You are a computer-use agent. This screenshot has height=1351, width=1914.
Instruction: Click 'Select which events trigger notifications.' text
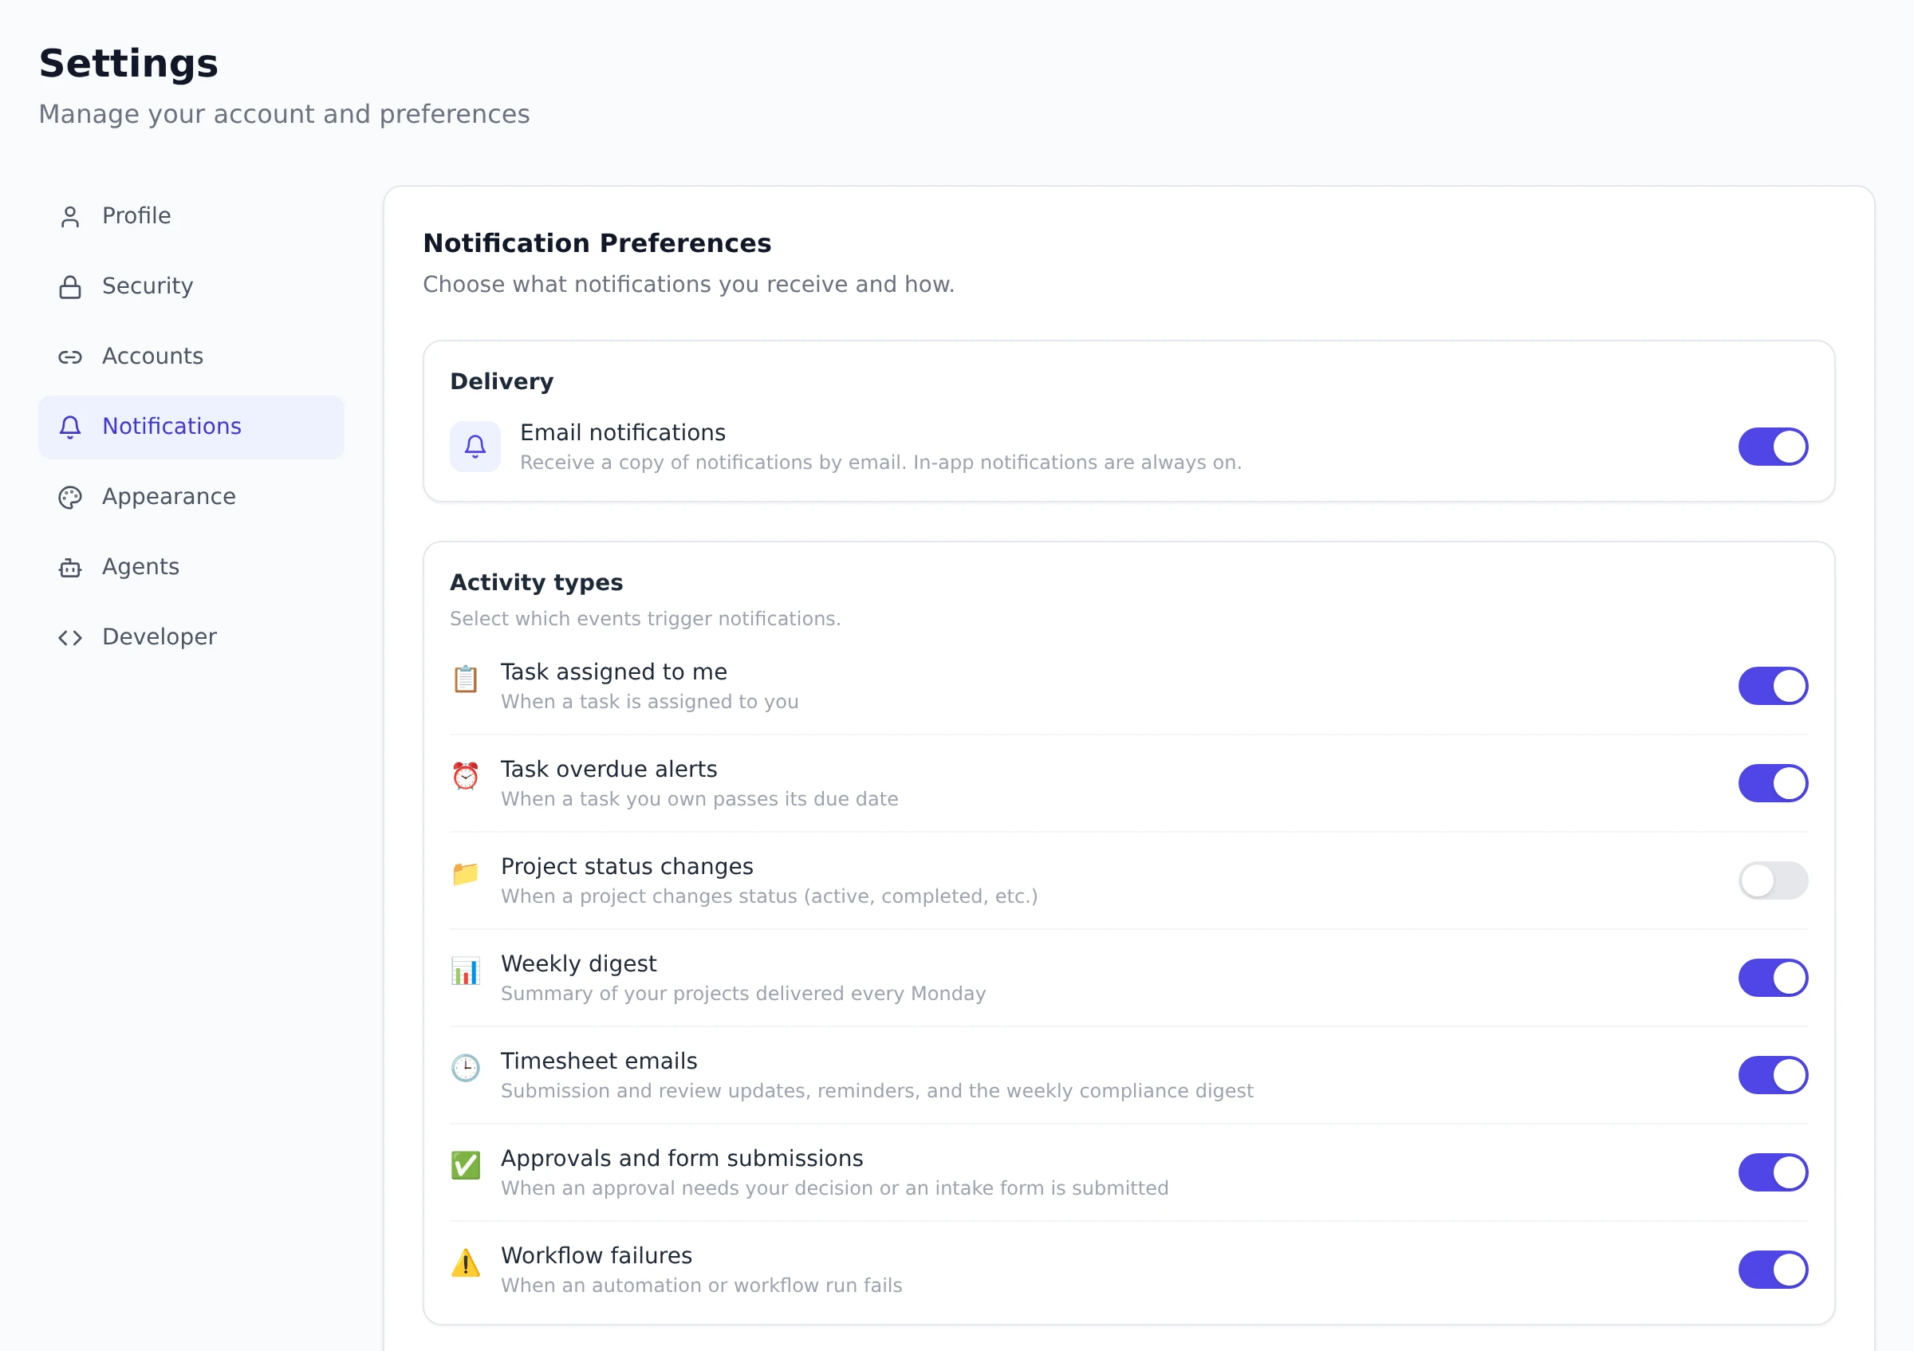pyautogui.click(x=645, y=618)
